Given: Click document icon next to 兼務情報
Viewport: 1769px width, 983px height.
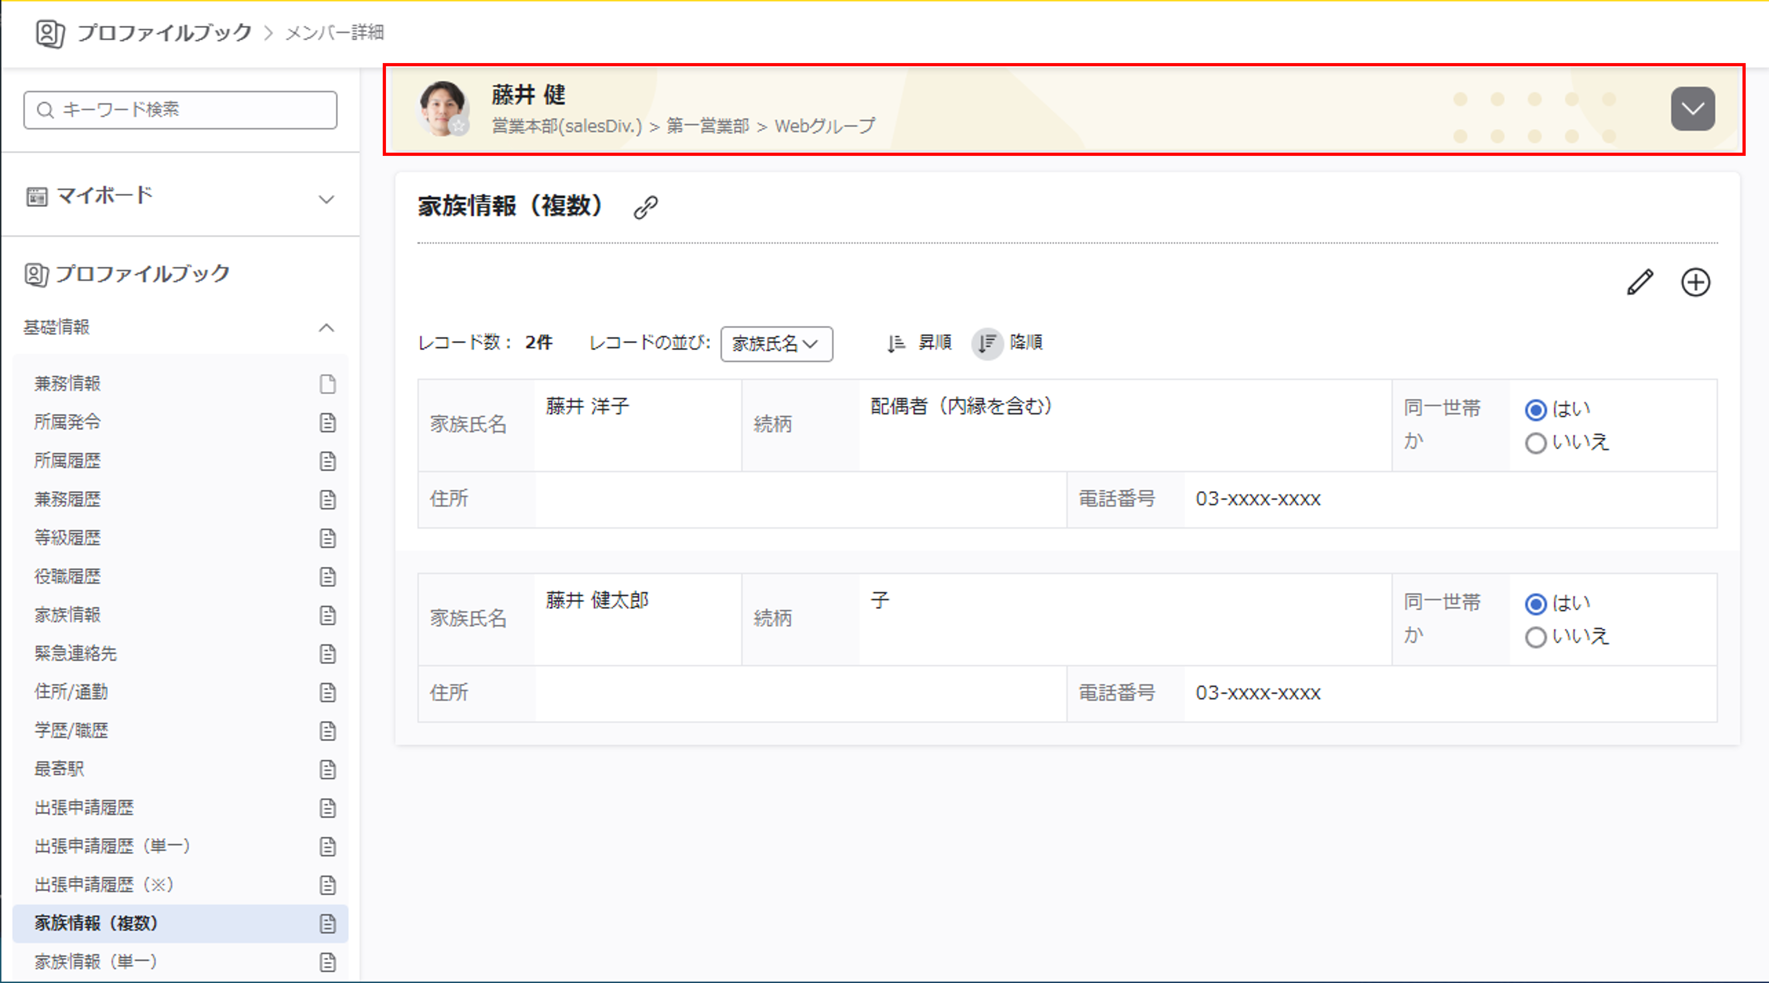Looking at the screenshot, I should click(x=328, y=384).
